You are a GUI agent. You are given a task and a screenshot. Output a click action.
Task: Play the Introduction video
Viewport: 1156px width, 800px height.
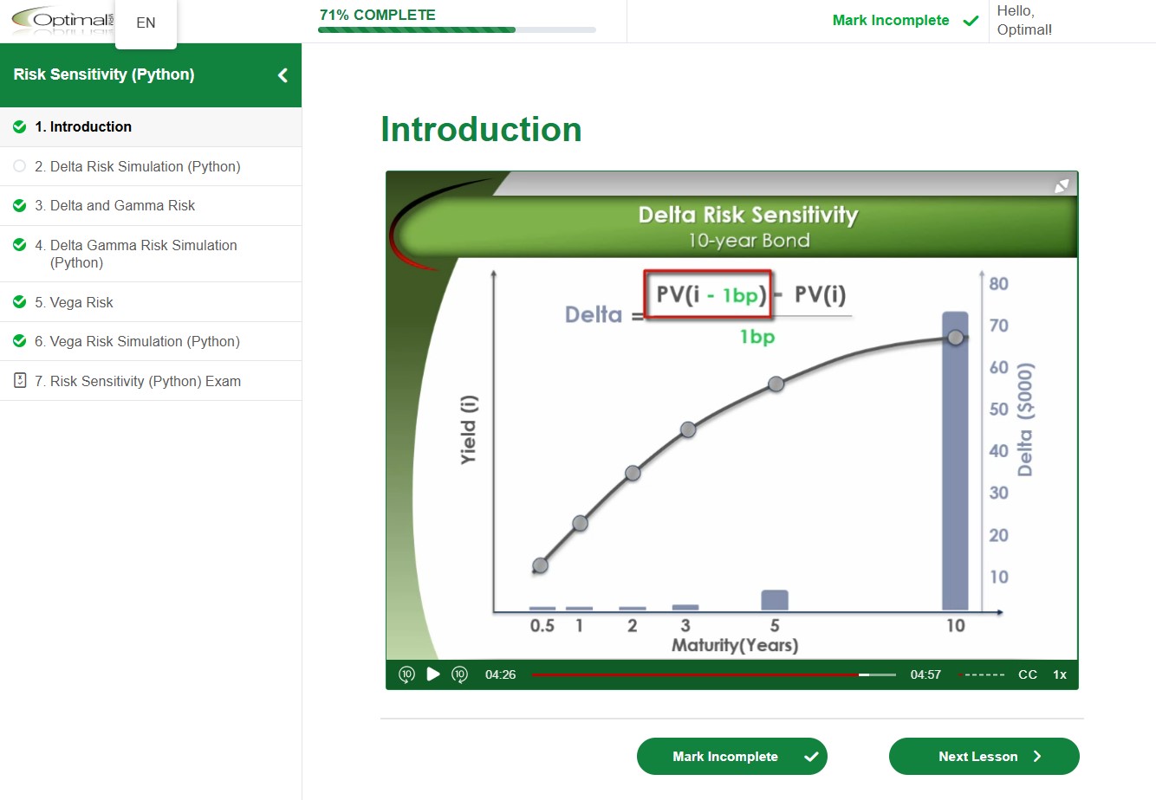pos(433,674)
